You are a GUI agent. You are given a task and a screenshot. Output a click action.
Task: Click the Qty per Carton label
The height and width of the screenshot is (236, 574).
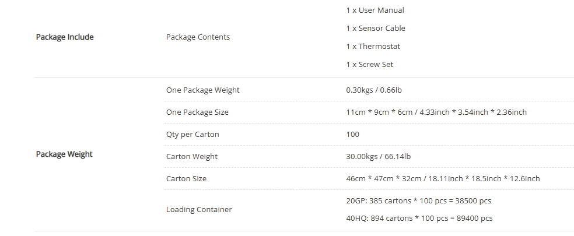192,134
